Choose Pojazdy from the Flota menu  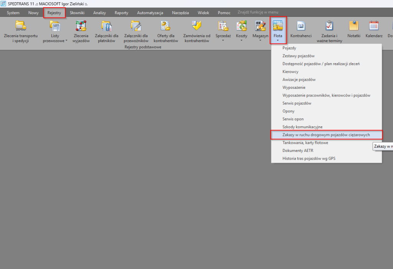click(x=289, y=48)
